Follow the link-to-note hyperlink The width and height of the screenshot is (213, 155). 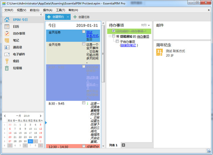pyautogui.click(x=128, y=45)
